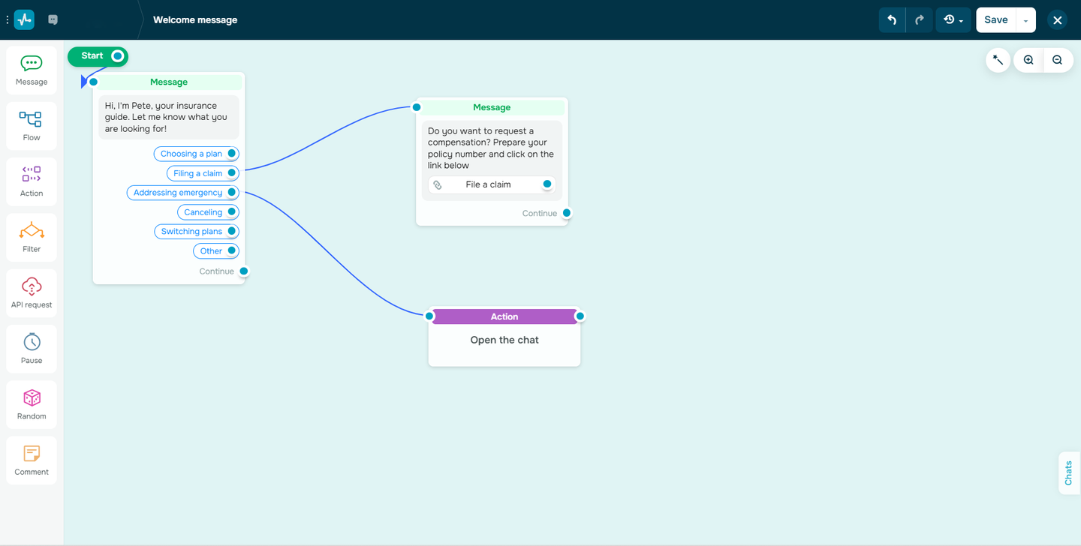Click the compensation request message text
Viewport: 1081px width, 546px height.
[492, 148]
